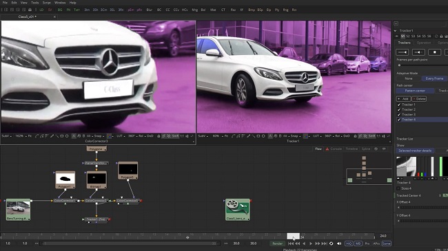Add a Resize (Rsz) tool
This screenshot has height=251, width=448.
click(x=233, y=10)
